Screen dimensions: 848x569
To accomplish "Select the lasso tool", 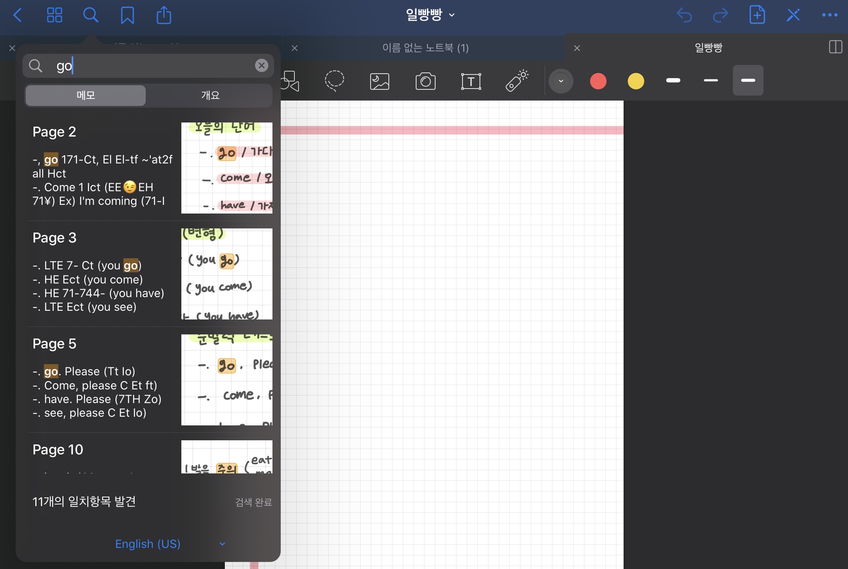I will (334, 81).
